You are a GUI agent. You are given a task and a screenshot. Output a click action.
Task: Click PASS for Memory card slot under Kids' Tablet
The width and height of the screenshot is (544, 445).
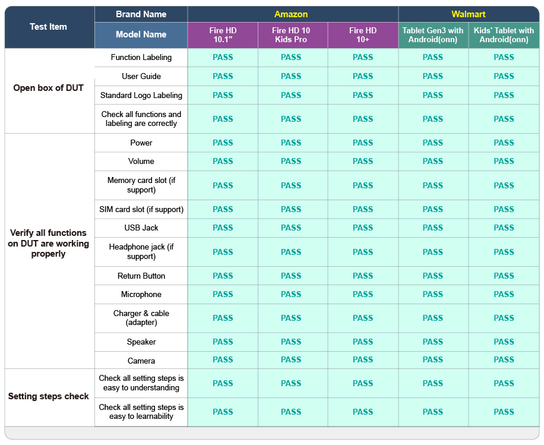pyautogui.click(x=504, y=185)
